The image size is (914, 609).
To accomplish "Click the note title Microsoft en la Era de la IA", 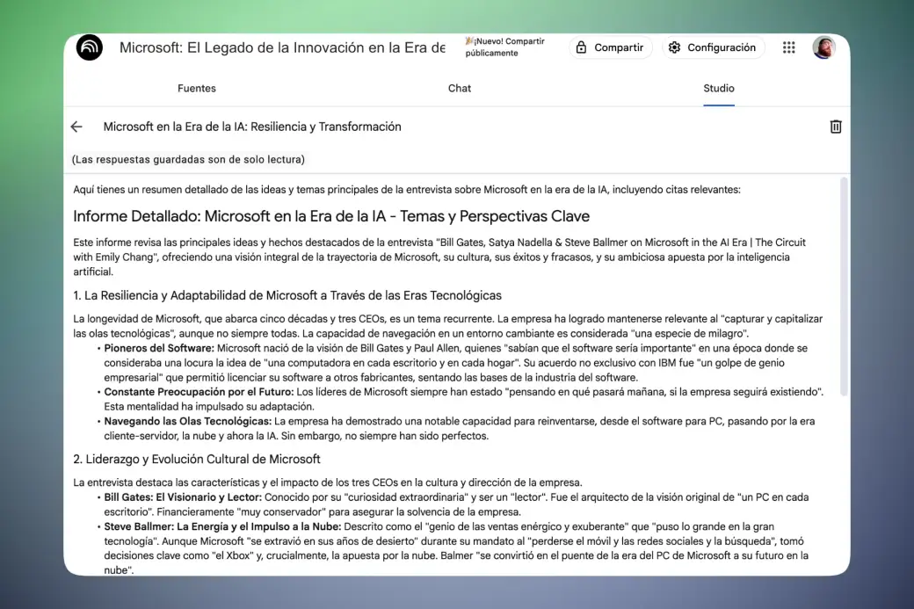I will pyautogui.click(x=252, y=127).
